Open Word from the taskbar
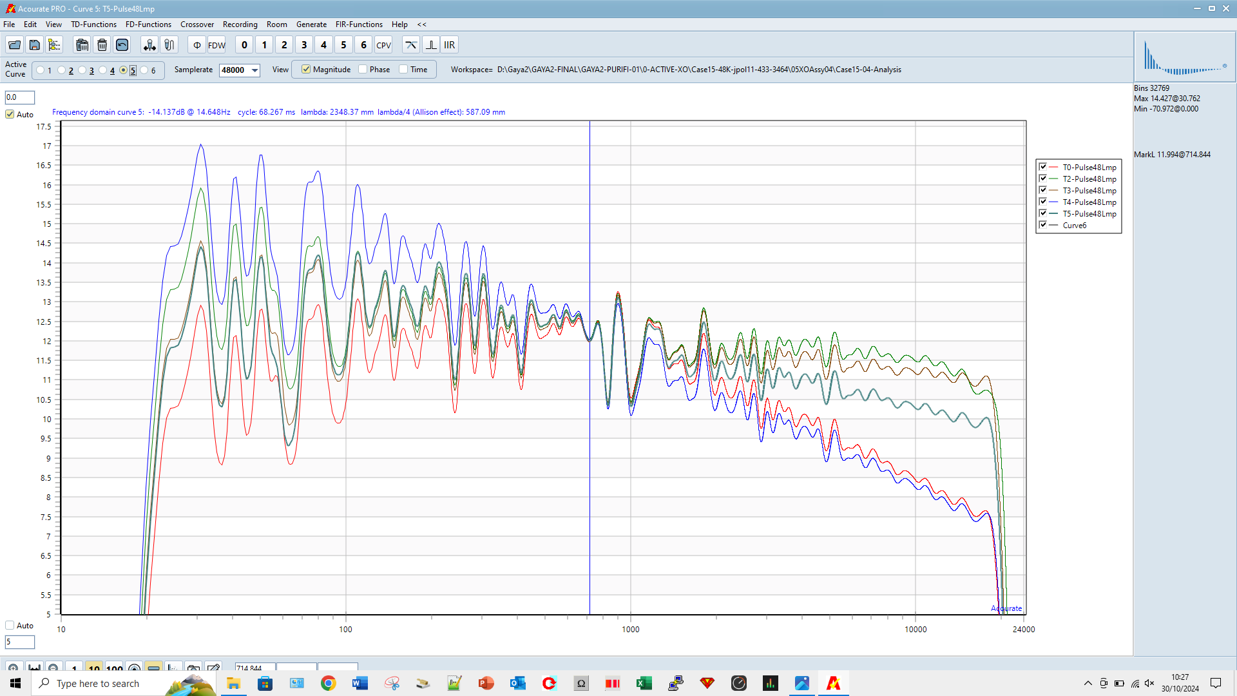Viewport: 1237px width, 696px height. pos(360,683)
